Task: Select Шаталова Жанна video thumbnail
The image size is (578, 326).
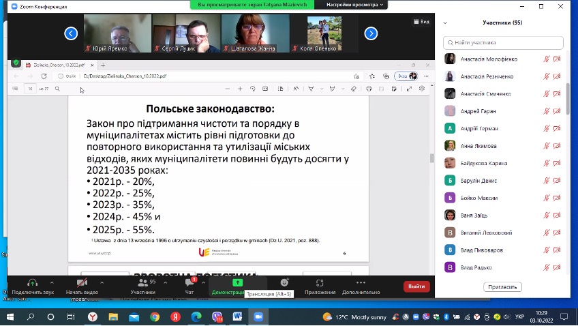Action: point(256,33)
